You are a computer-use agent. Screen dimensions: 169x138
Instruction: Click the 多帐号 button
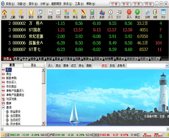click(121, 65)
